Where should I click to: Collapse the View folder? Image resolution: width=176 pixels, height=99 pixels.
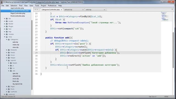[x=5, y=37]
